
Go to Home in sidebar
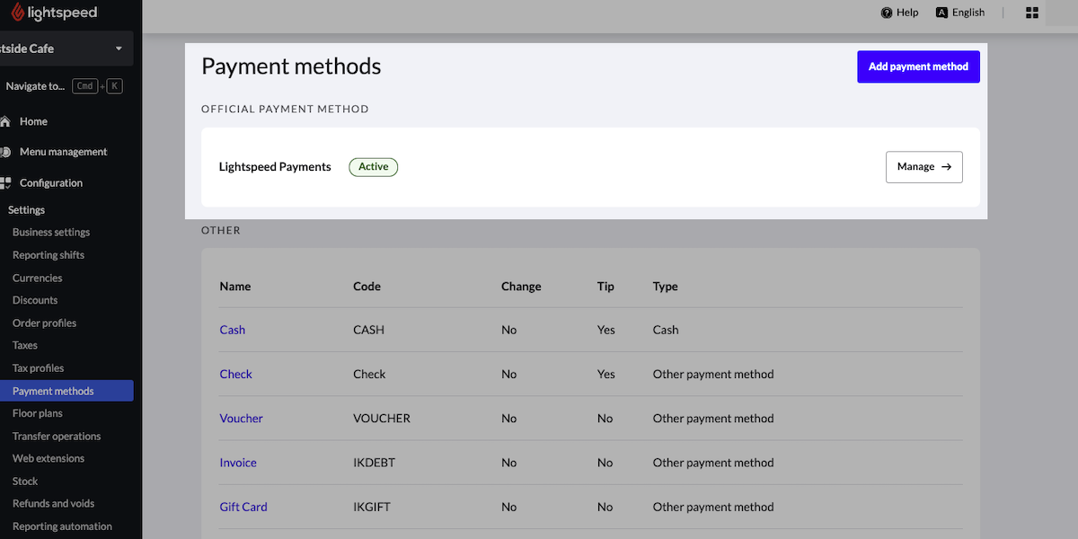pos(33,121)
